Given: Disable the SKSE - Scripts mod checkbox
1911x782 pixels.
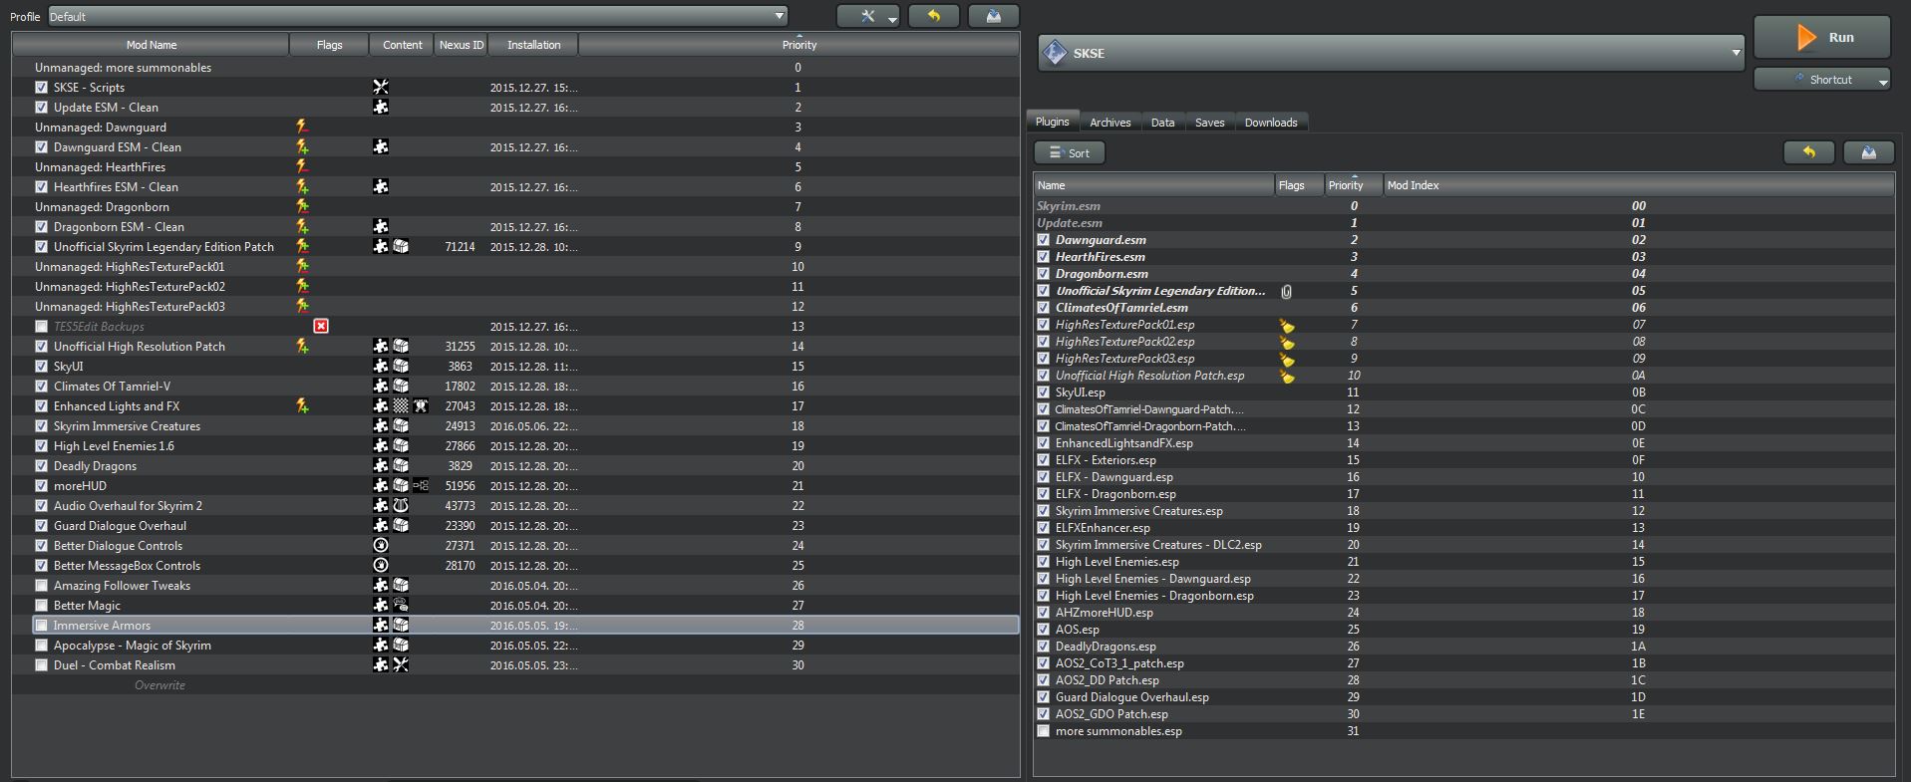Looking at the screenshot, I should 41,87.
